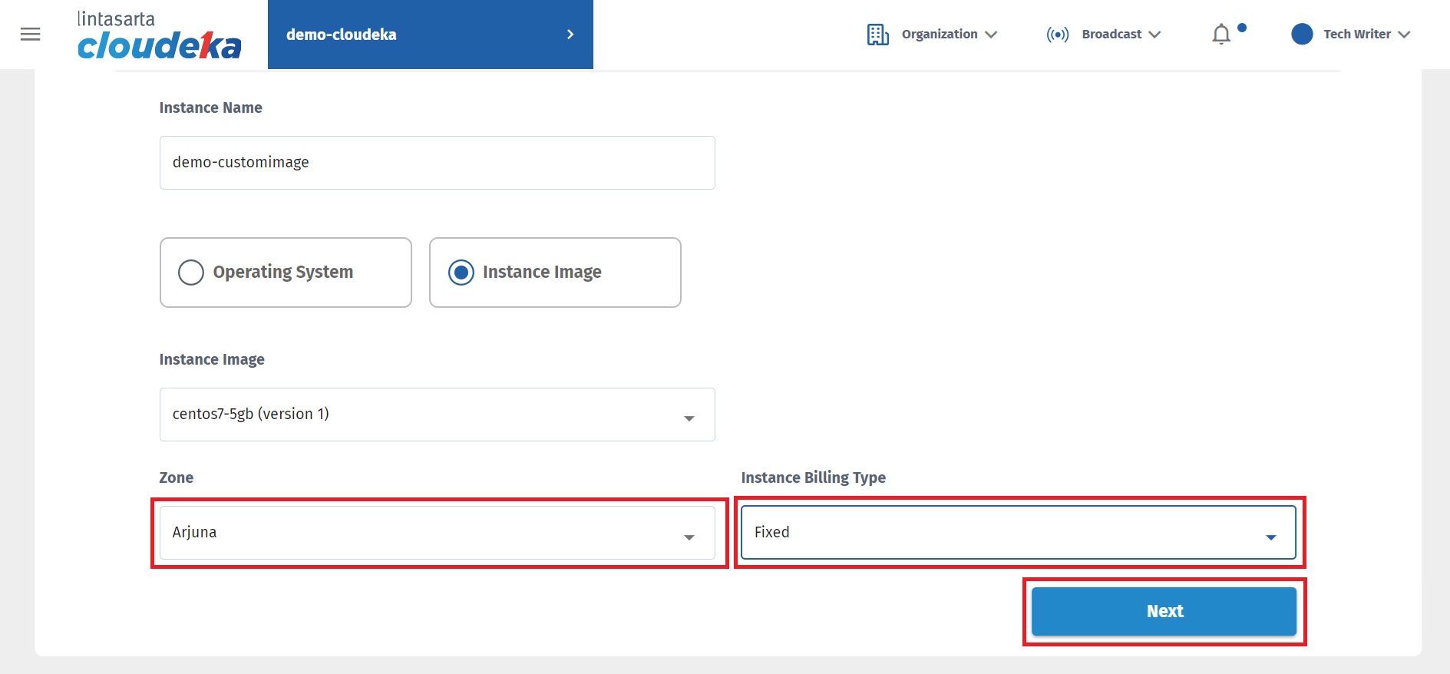Click the arrow beside demo-cloudeka project
Viewport: 1450px width, 674px height.
point(570,35)
